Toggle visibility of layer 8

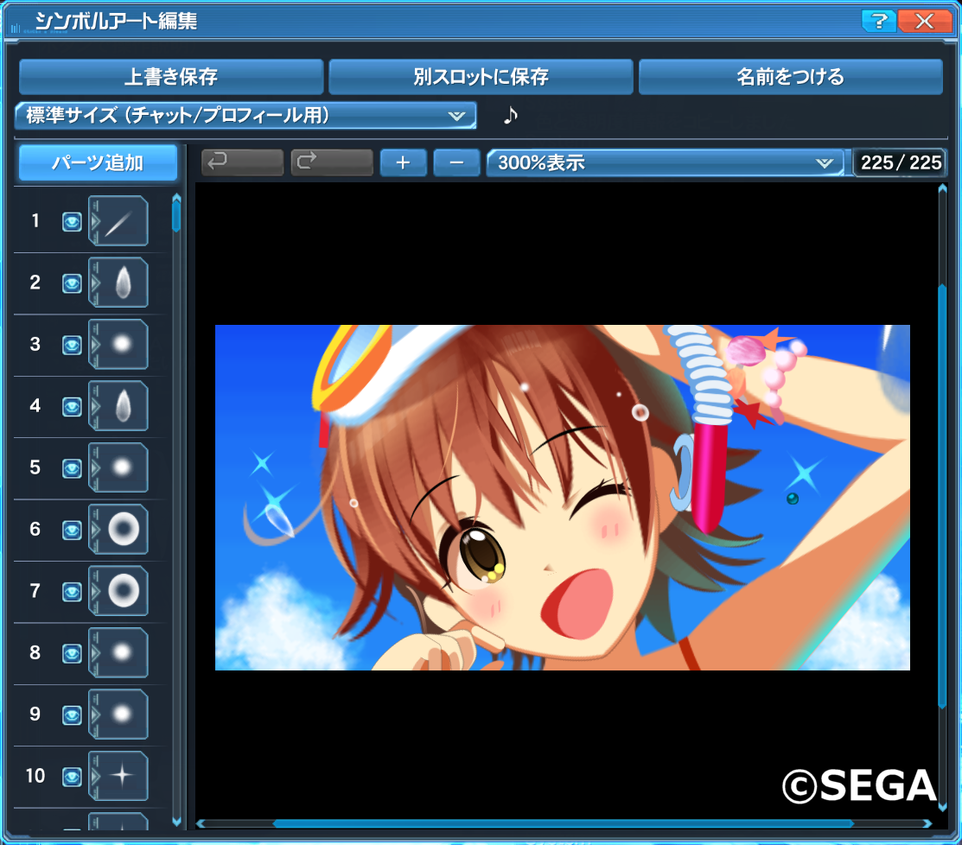[72, 654]
